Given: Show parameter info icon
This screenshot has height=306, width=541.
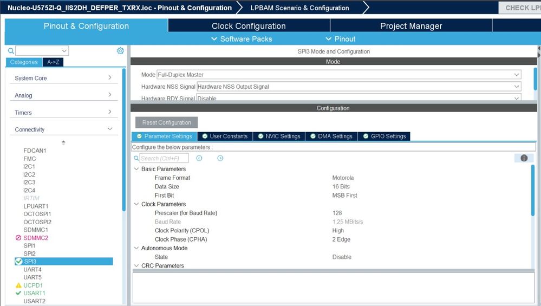Looking at the screenshot, I should tap(524, 158).
